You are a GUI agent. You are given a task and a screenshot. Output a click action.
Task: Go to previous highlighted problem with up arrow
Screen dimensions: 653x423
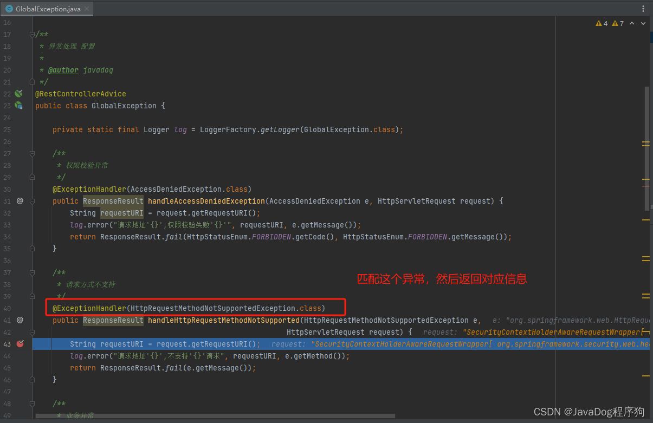pos(633,23)
